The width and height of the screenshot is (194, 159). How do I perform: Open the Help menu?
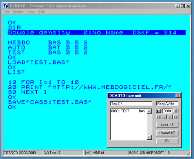point(41,12)
